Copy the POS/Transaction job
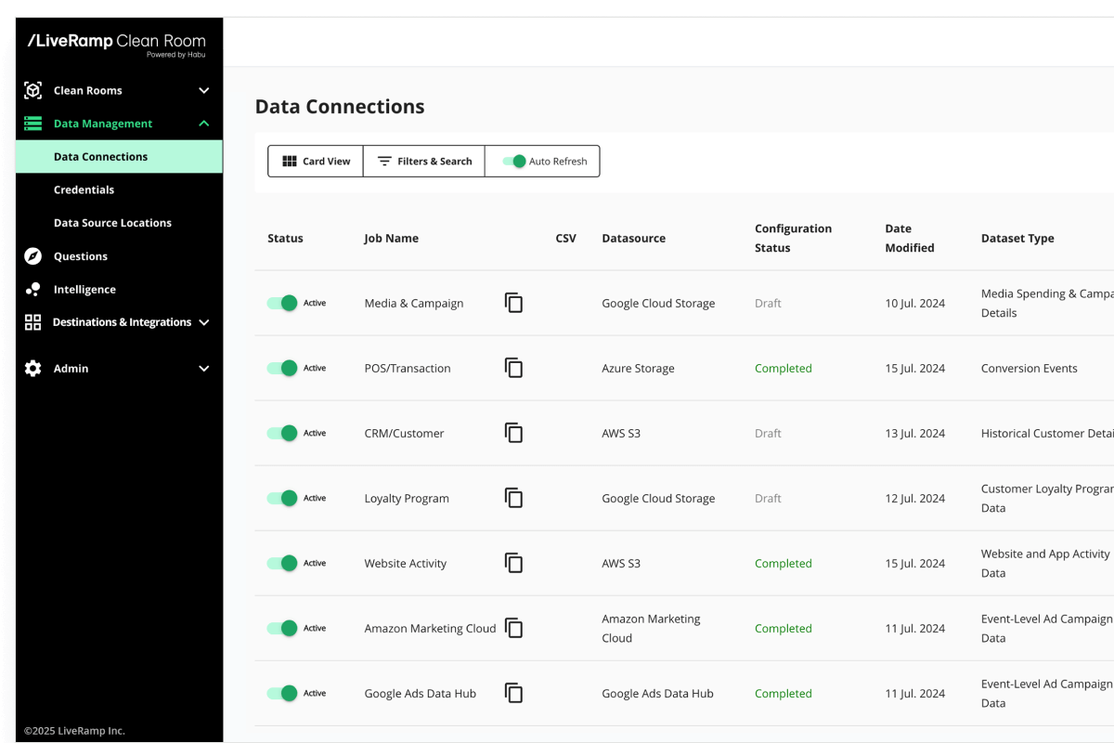1114x743 pixels. [x=513, y=368]
